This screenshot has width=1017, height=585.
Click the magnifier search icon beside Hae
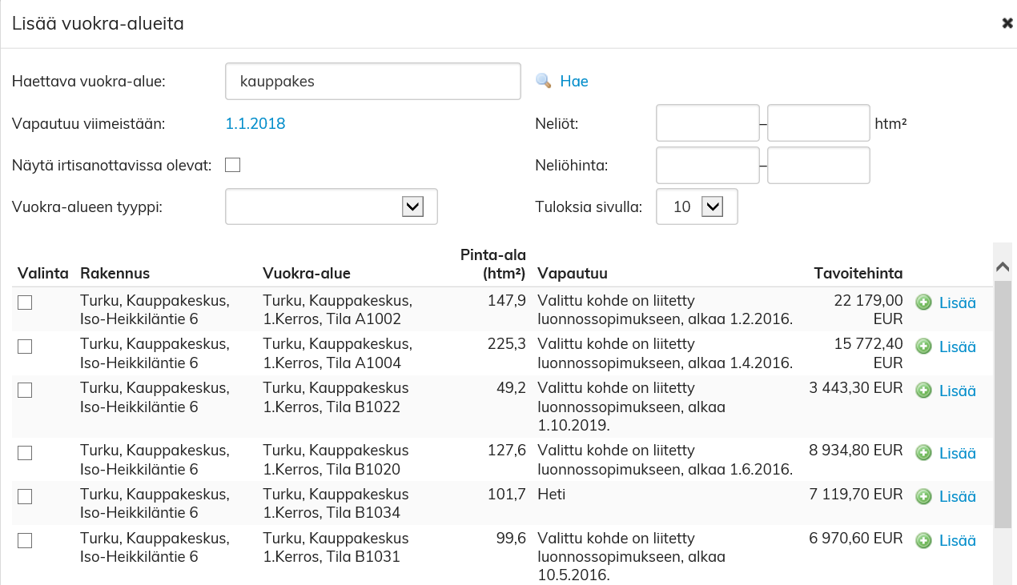[x=544, y=81]
